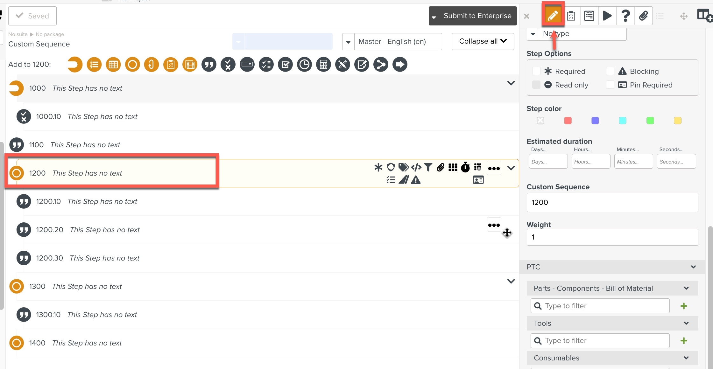713x369 pixels.
Task: Click the warning triangle icon on step 1200
Action: [x=416, y=180]
